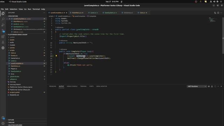Open the Explorer view in activity bar

[x=3, y=13]
